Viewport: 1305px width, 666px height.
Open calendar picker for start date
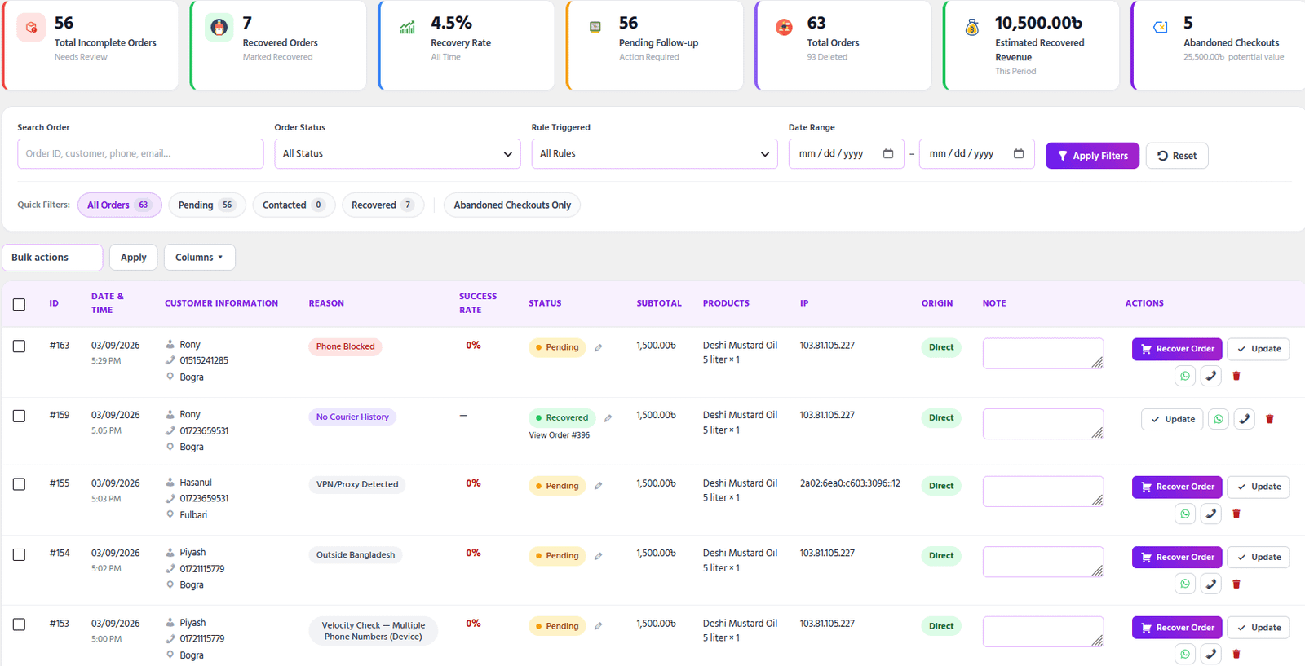pos(888,153)
